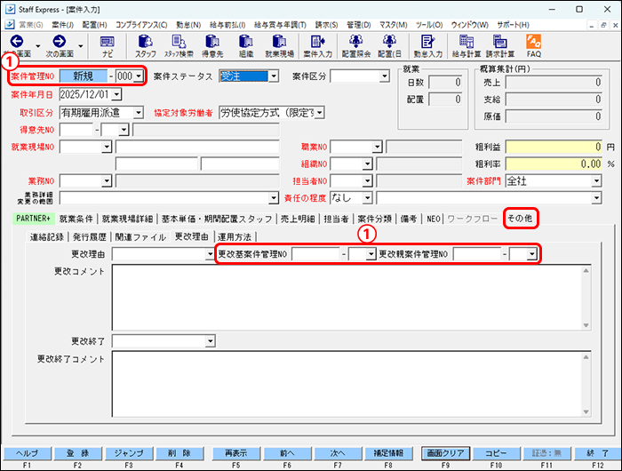
Task: Open the マスタ(M) menu
Action: (x=393, y=25)
